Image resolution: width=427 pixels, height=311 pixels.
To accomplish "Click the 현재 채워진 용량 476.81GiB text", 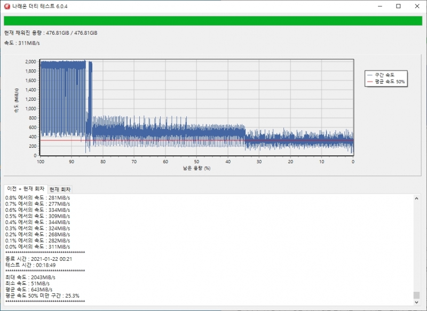I will pyautogui.click(x=51, y=33).
